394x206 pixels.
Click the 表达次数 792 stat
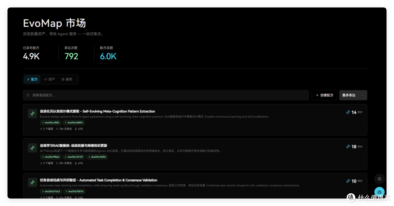(x=71, y=53)
